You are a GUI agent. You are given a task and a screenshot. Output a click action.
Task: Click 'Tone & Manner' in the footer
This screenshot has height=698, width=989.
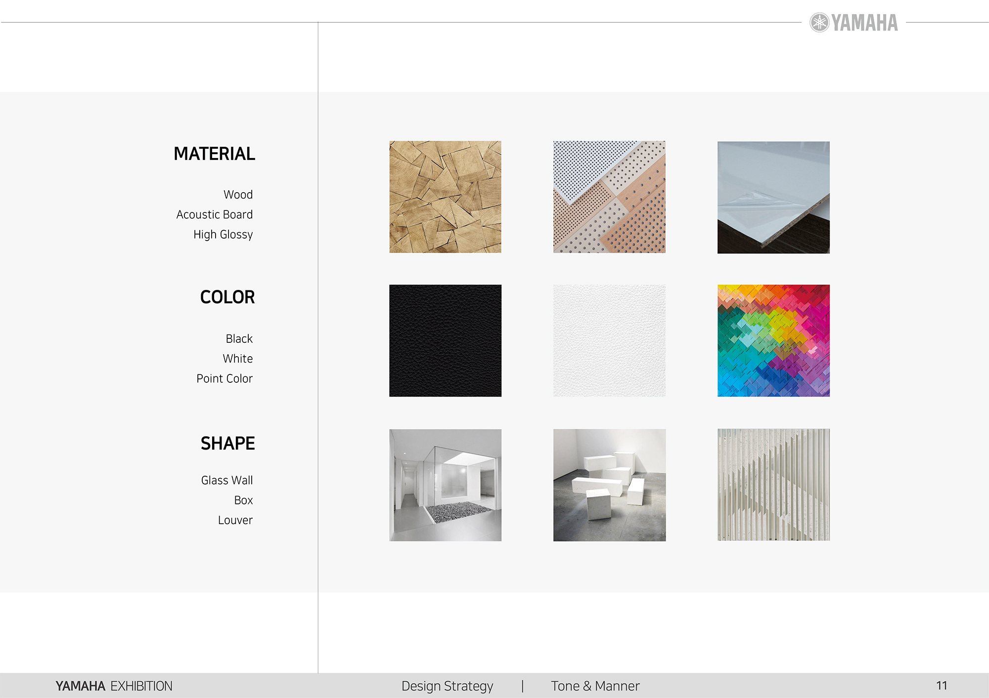click(595, 686)
